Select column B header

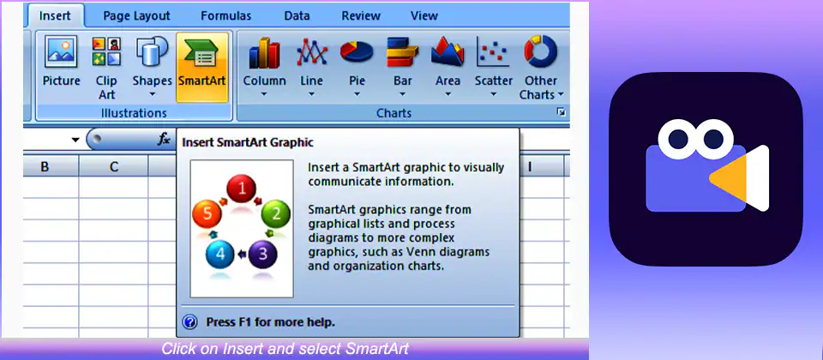point(45,166)
